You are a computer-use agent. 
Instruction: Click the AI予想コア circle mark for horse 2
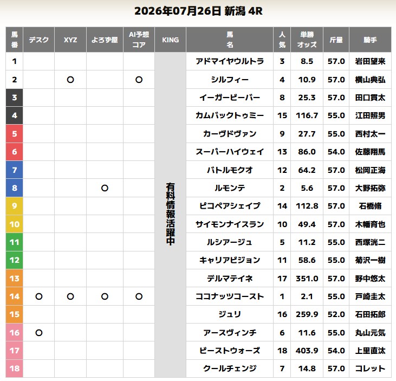coord(139,80)
